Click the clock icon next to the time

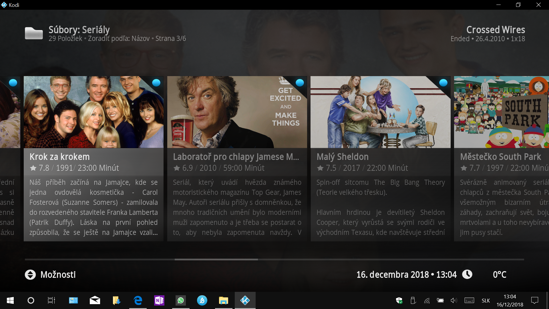point(467,274)
